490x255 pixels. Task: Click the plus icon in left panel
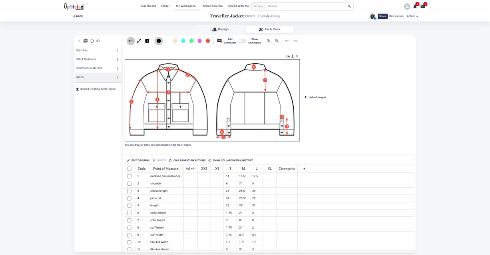(79, 41)
